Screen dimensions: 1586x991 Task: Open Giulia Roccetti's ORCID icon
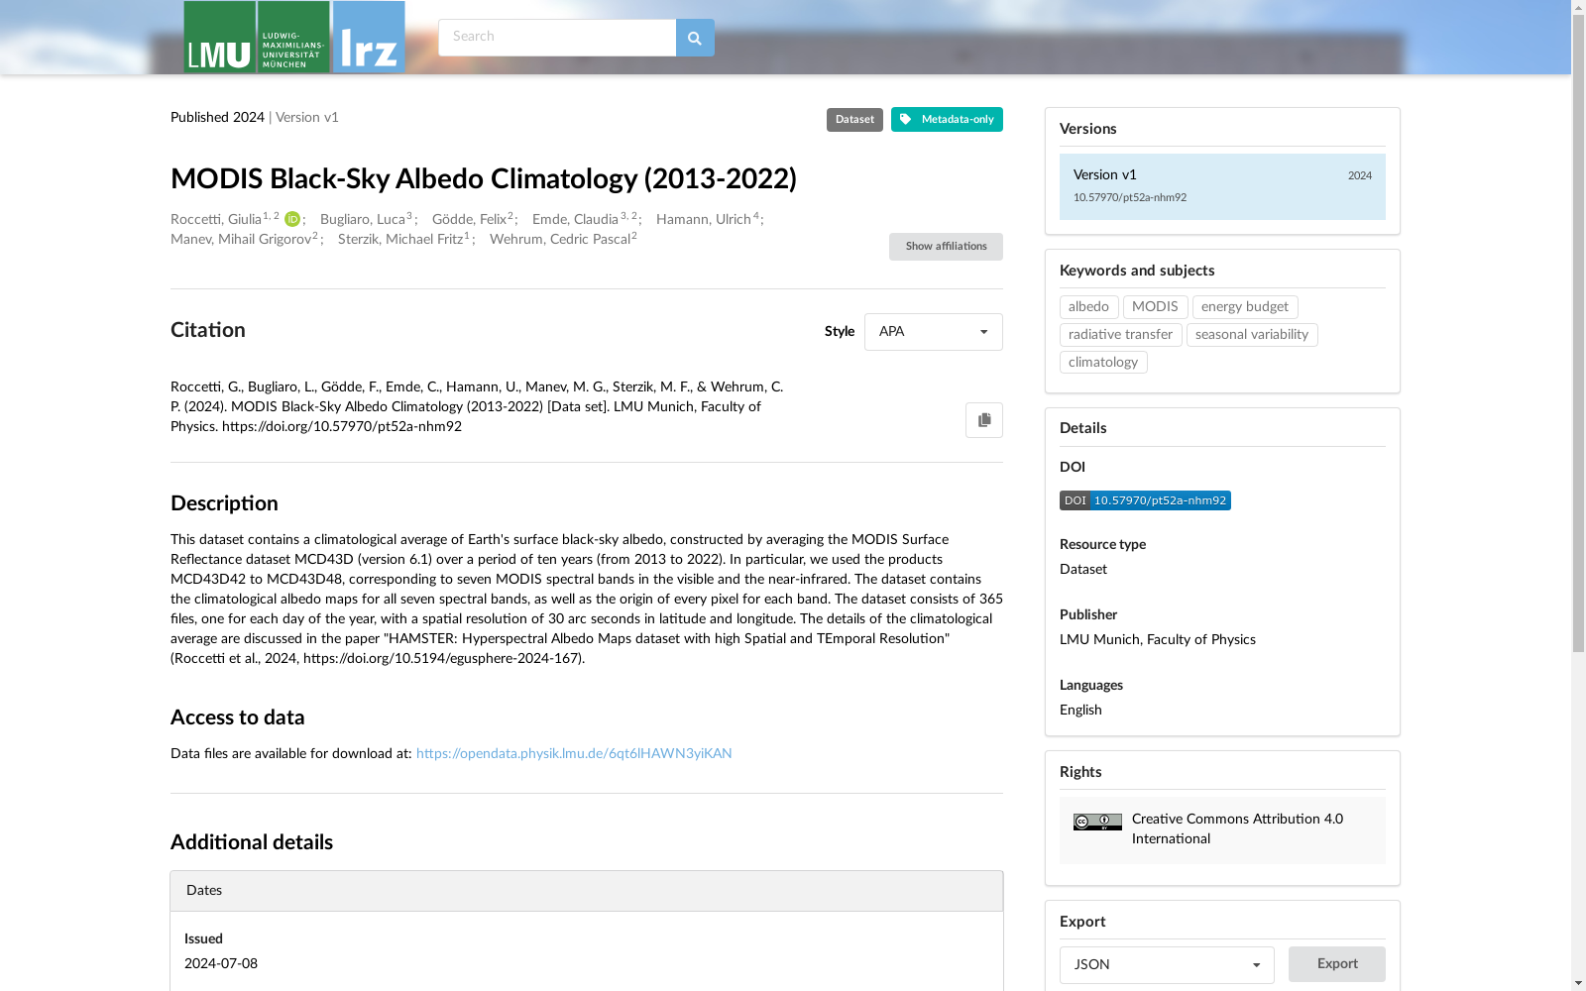pyautogui.click(x=292, y=220)
